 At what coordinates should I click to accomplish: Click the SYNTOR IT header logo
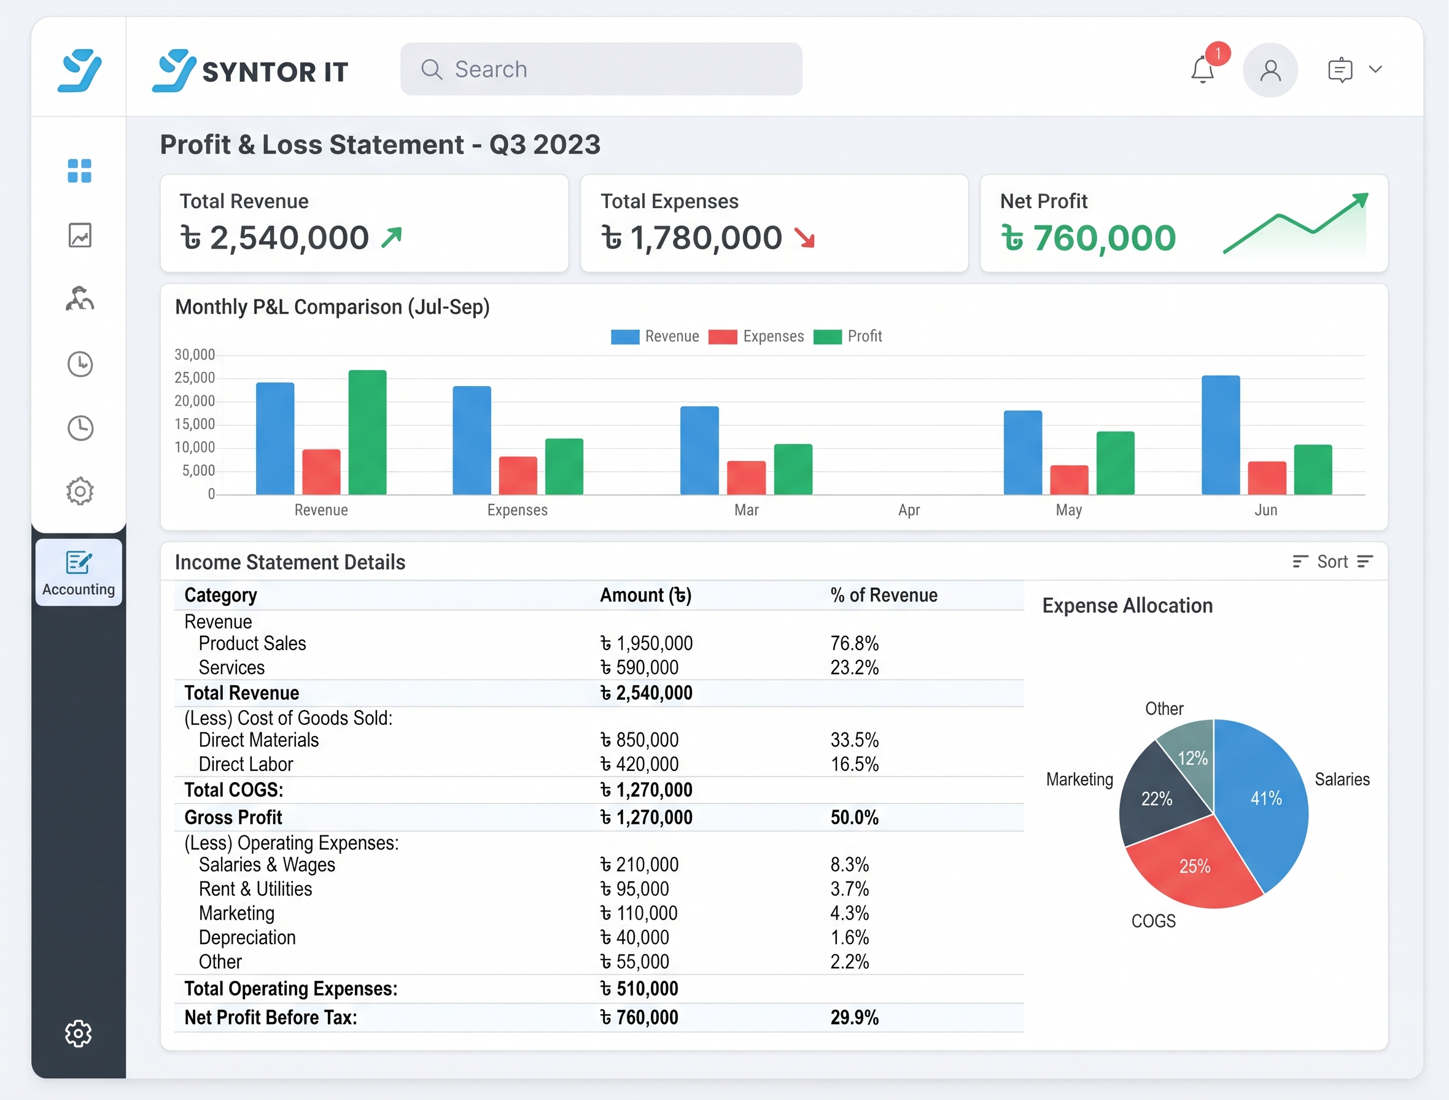tap(251, 70)
